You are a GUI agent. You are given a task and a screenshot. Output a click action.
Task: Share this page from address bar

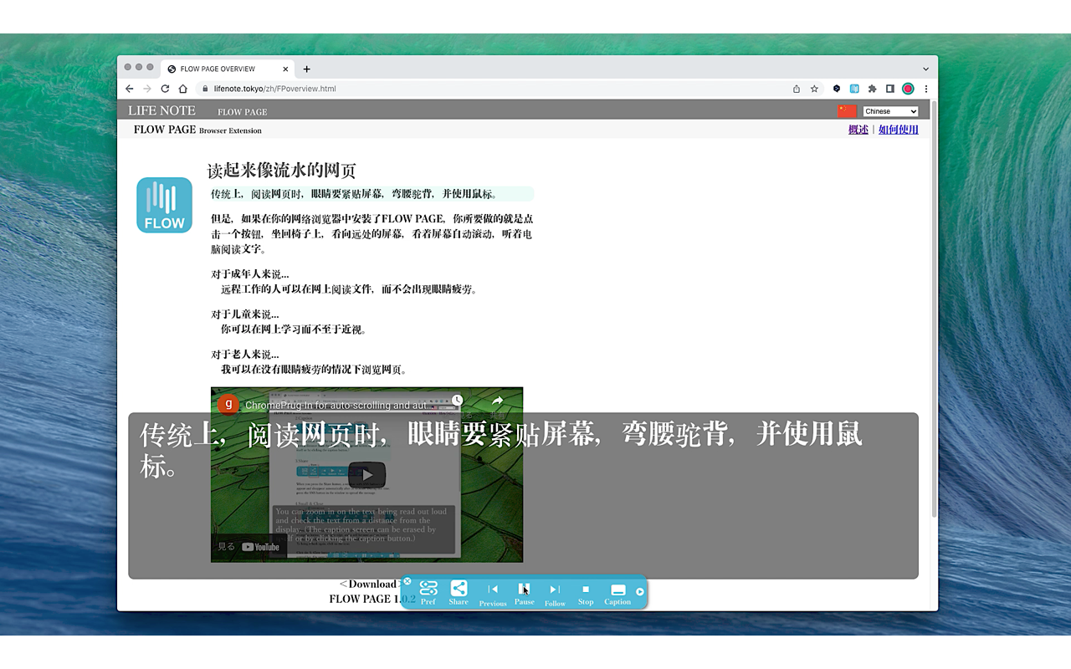click(796, 89)
